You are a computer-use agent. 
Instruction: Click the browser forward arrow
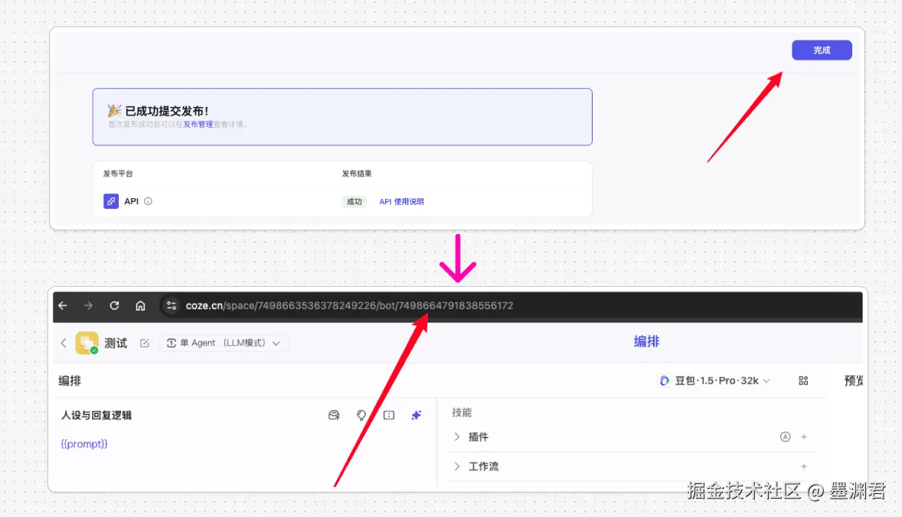(x=88, y=306)
